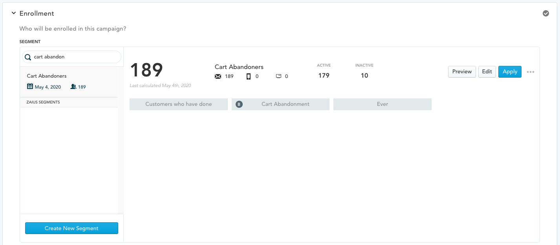Click Last calculated May 4th, 2020 text

click(x=160, y=85)
